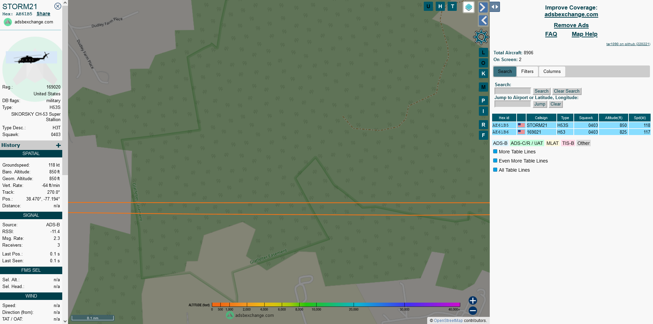This screenshot has width=653, height=324.
Task: Click the altitude color scale bar
Action: 336,305
